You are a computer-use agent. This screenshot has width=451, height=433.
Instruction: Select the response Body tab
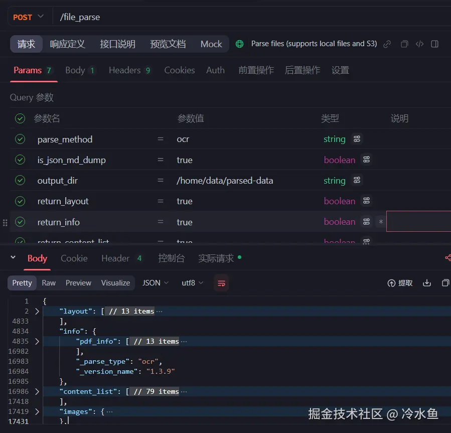[x=37, y=258]
